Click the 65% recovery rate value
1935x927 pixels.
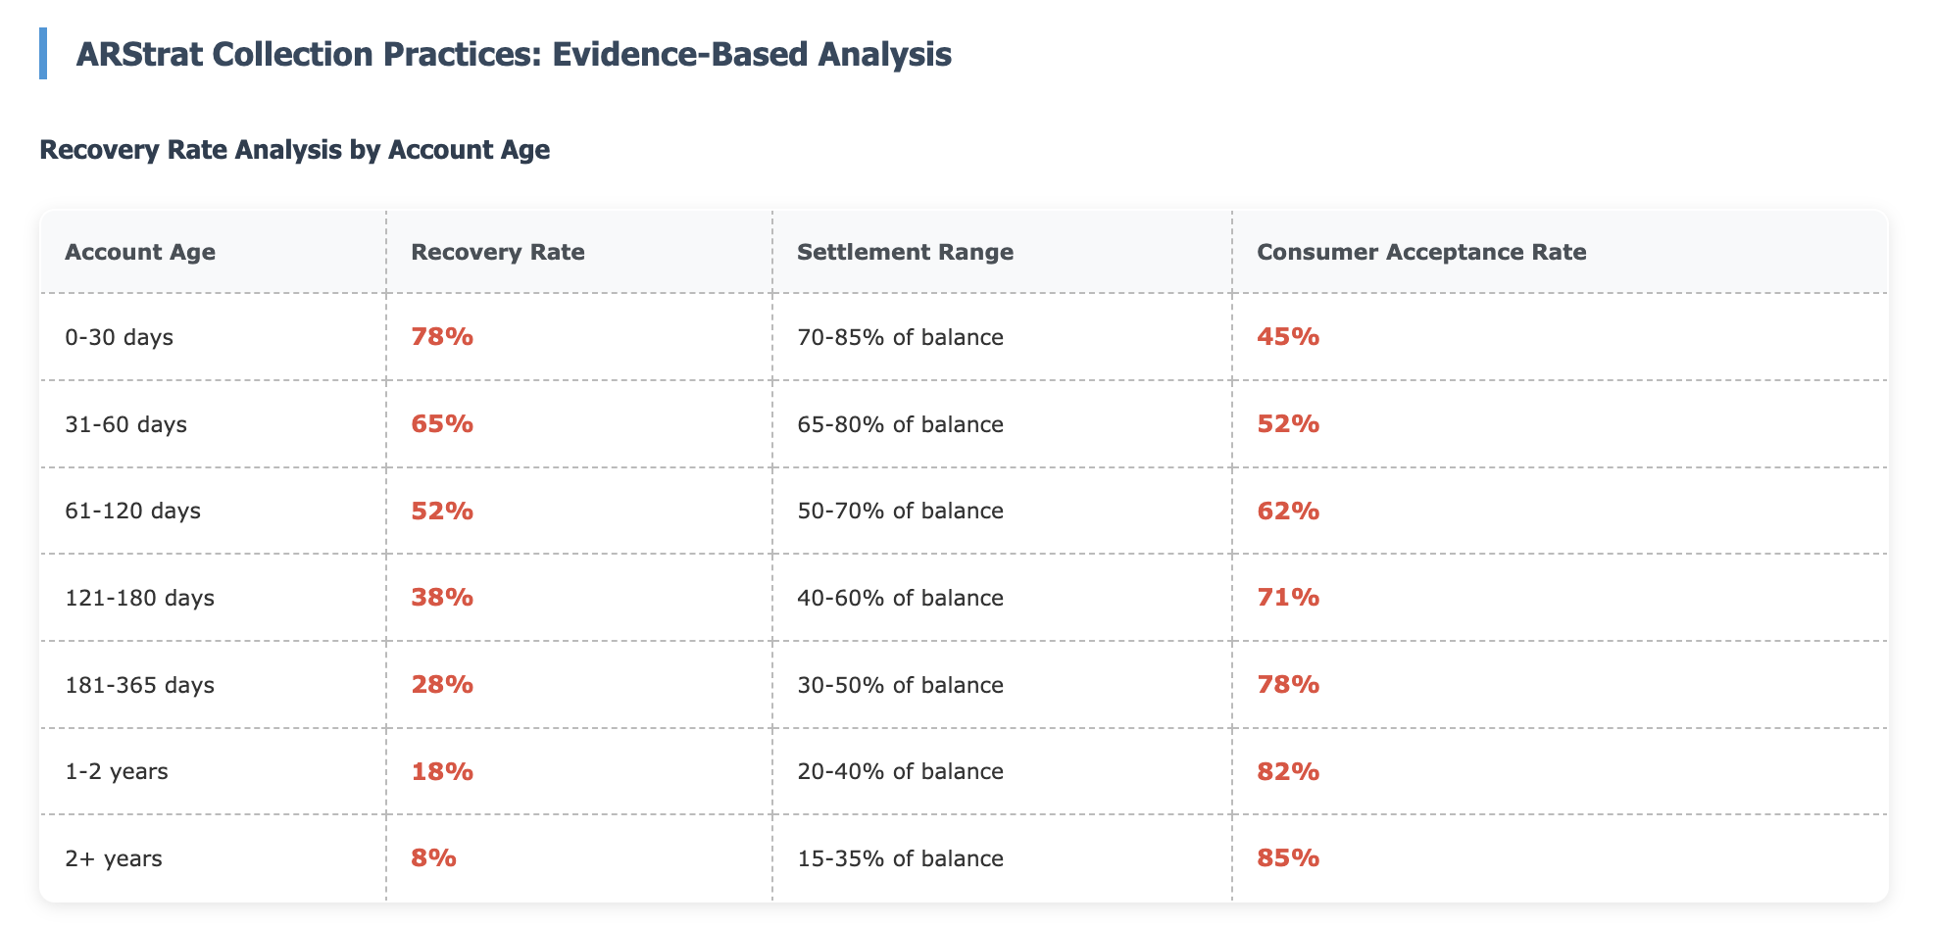coord(442,424)
